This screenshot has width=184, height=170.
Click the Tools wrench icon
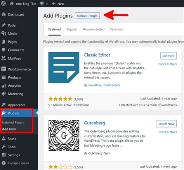[x=3, y=147]
